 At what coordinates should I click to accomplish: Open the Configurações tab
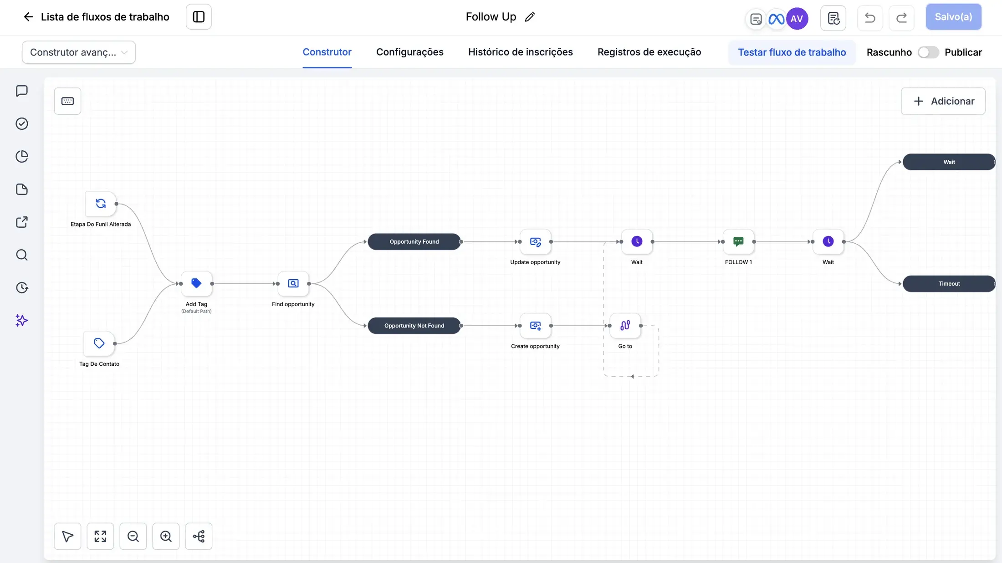[x=410, y=52]
